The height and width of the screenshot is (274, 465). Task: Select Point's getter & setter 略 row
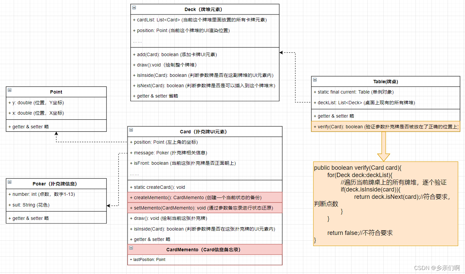(56, 127)
